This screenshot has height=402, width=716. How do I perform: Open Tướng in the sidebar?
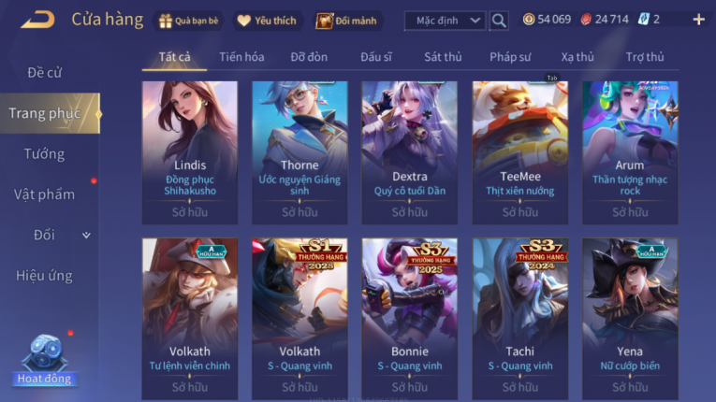click(44, 153)
